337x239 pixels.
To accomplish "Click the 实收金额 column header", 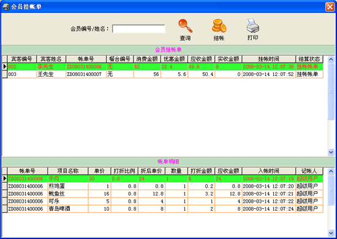I will click(x=229, y=59).
